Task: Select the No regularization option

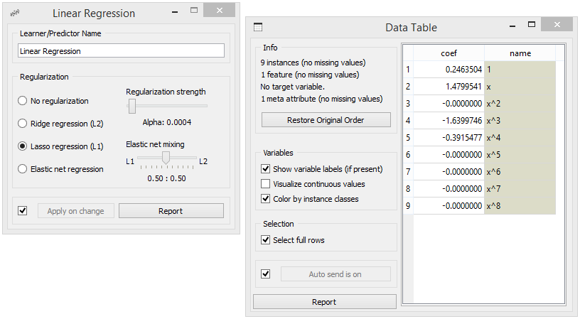Action: 22,101
